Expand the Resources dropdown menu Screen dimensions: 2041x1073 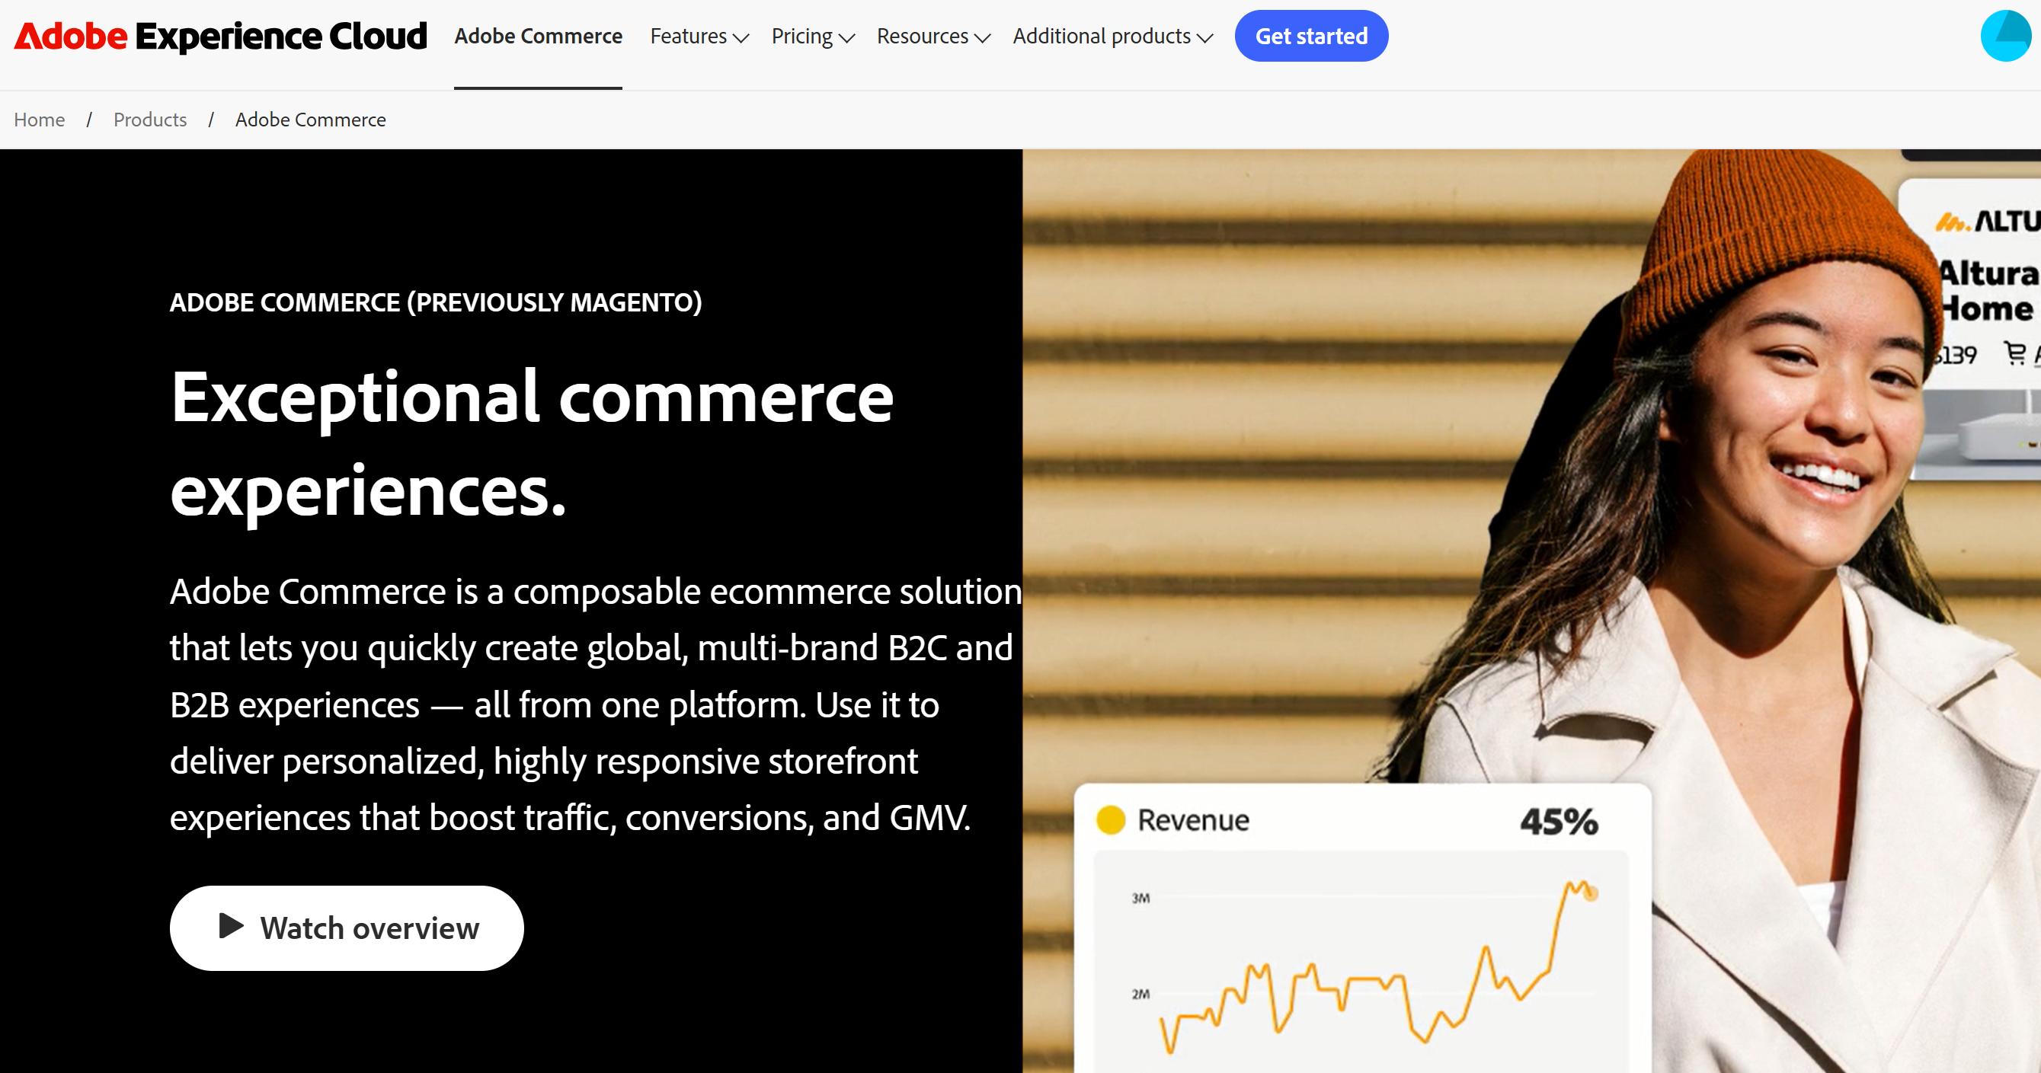(933, 37)
